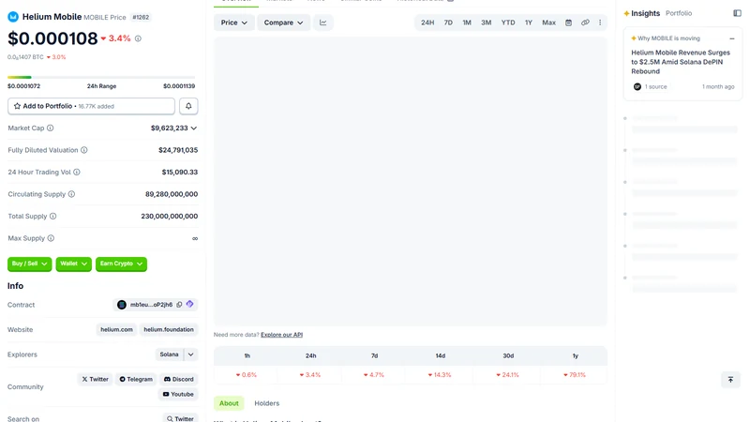Click the star in Add to Portfolio
The width and height of the screenshot is (750, 422).
point(17,106)
